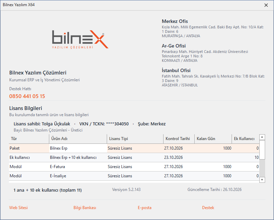Click the license table scrollbar thumb
This screenshot has height=220, width=274.
[x=262, y=150]
